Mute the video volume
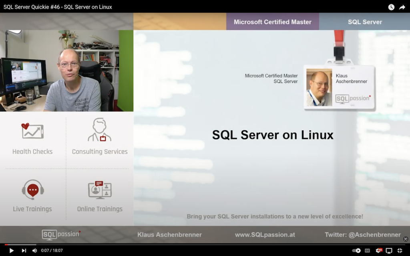Viewport: 410px width, 256px height. 34,250
